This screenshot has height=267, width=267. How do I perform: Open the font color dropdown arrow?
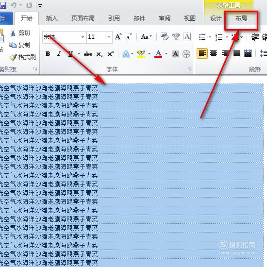pos(167,54)
